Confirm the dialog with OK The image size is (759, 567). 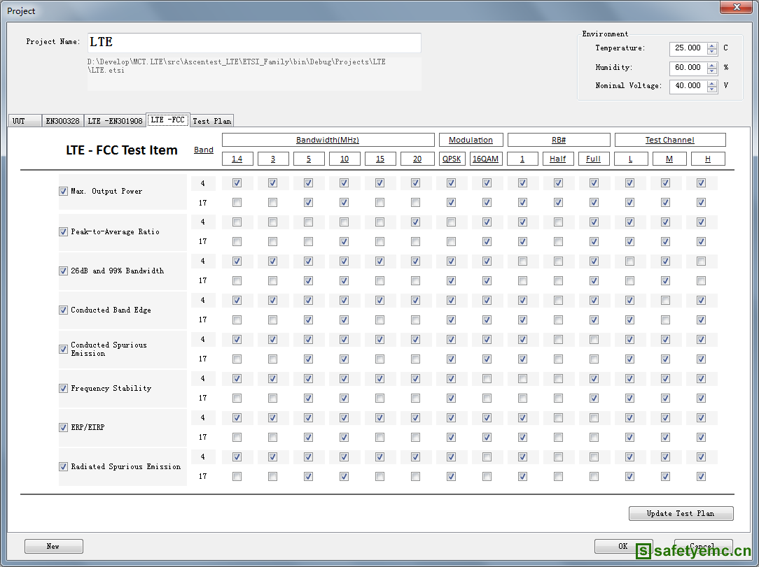(x=623, y=546)
